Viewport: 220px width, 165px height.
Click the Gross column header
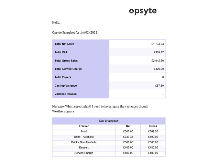[x=153, y=126]
